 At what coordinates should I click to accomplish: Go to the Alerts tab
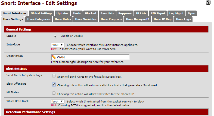[x=77, y=13]
